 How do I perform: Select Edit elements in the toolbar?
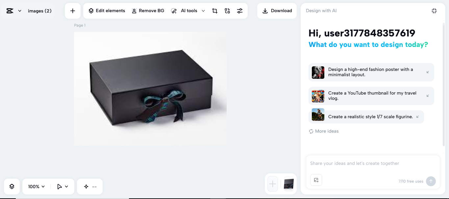[x=106, y=11]
